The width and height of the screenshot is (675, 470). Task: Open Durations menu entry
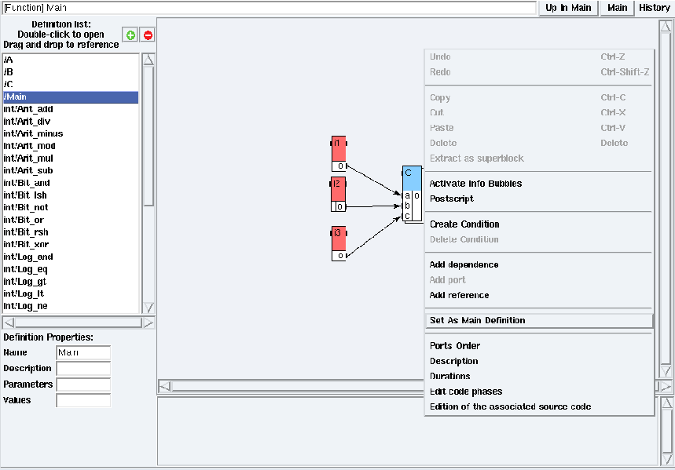[x=538, y=376]
